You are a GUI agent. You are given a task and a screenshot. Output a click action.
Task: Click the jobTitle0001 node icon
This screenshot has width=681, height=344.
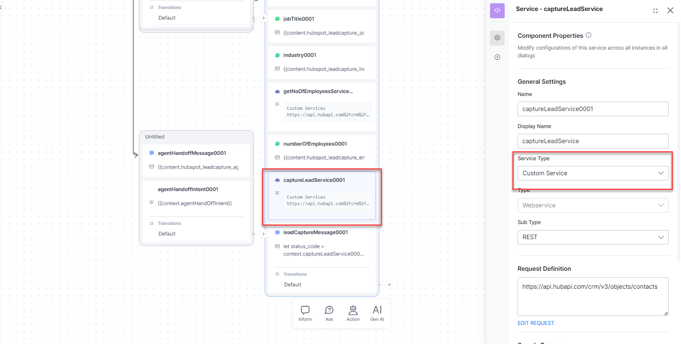[278, 19]
